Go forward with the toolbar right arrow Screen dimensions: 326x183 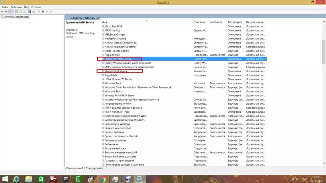pyautogui.click(x=6, y=12)
